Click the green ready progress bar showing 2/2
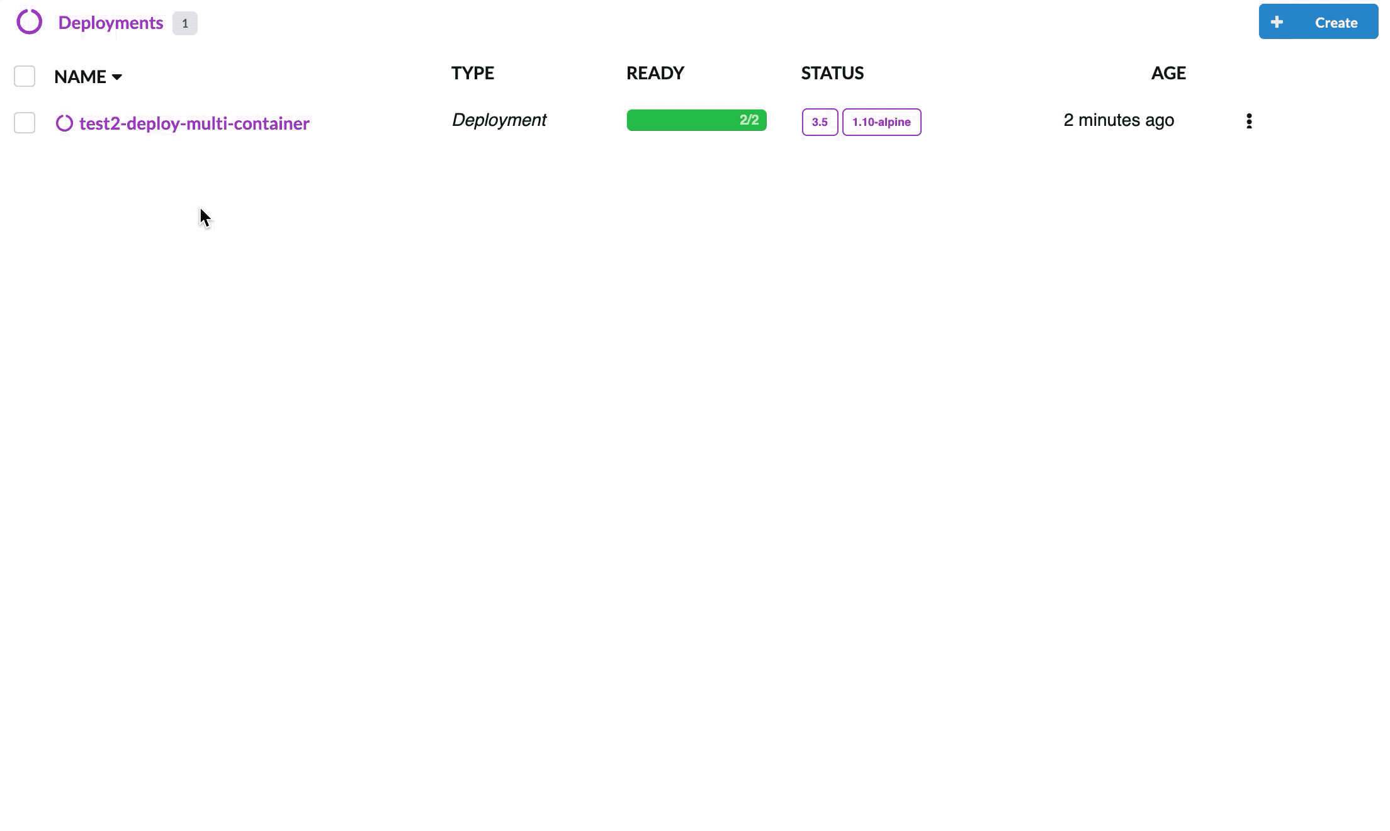1390x831 pixels. [x=696, y=120]
